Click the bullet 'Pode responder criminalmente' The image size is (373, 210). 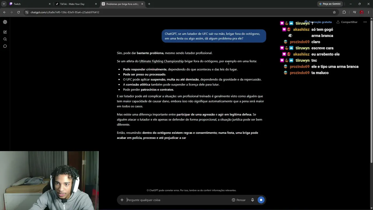coord(180,69)
